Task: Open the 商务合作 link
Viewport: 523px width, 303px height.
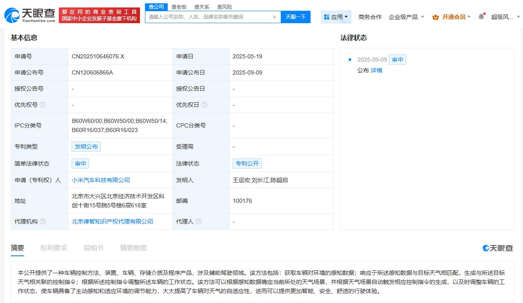Action: click(x=370, y=17)
